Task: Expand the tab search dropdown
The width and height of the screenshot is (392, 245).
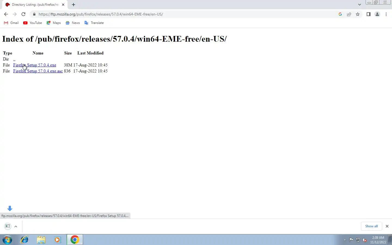Action: (x=359, y=5)
